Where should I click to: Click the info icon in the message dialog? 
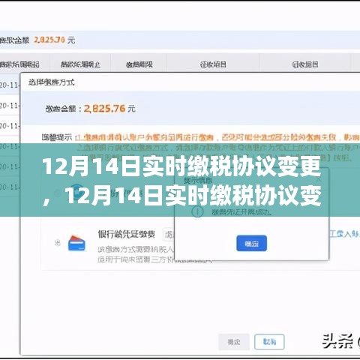pyautogui.click(x=197, y=211)
